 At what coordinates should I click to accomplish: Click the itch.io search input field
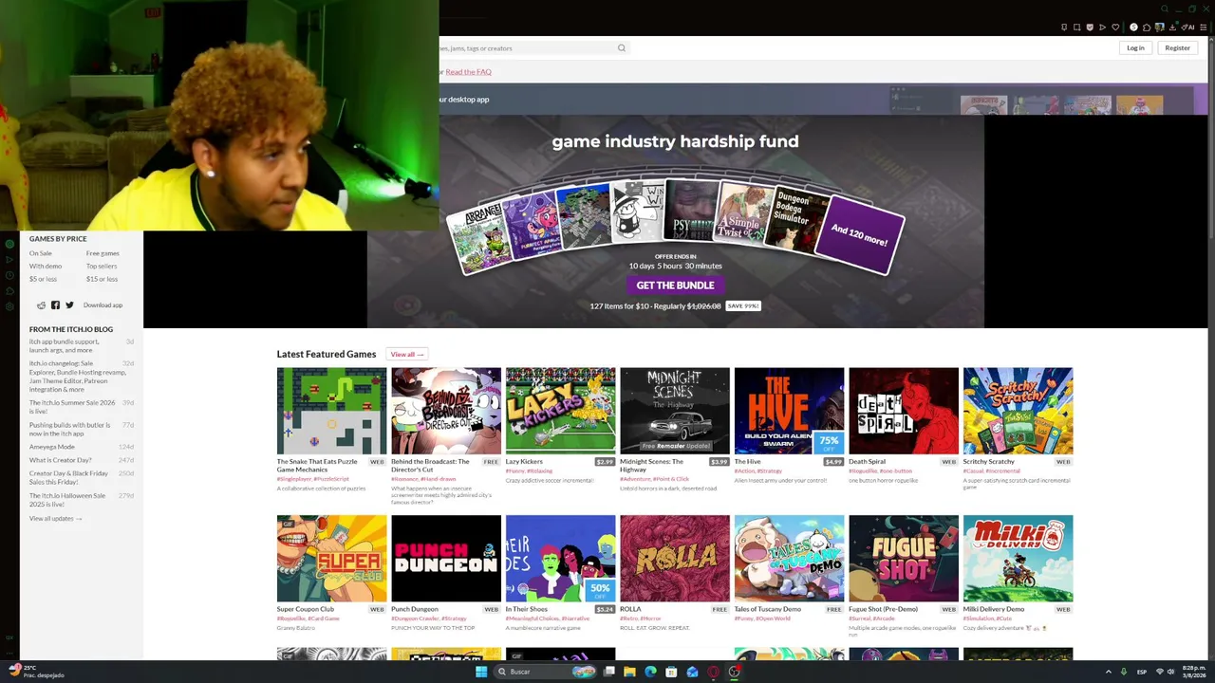point(527,48)
